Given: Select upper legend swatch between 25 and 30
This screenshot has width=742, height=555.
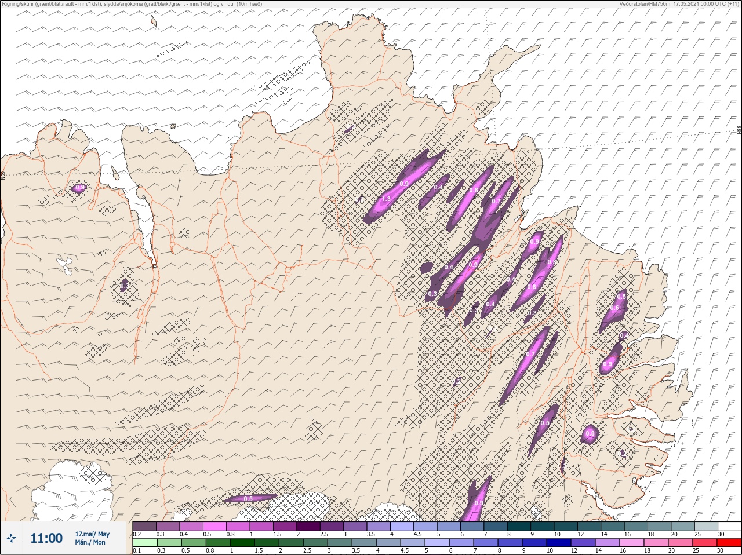Looking at the screenshot, I should pos(706,526).
